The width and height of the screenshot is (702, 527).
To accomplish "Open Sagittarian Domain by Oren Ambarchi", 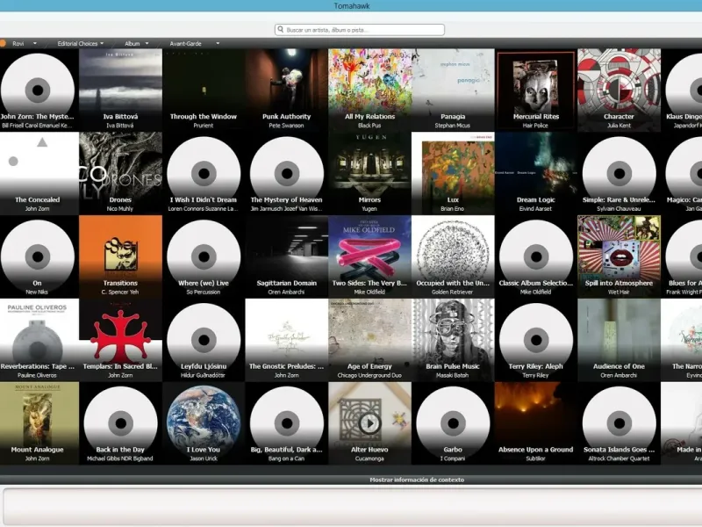I will click(287, 256).
